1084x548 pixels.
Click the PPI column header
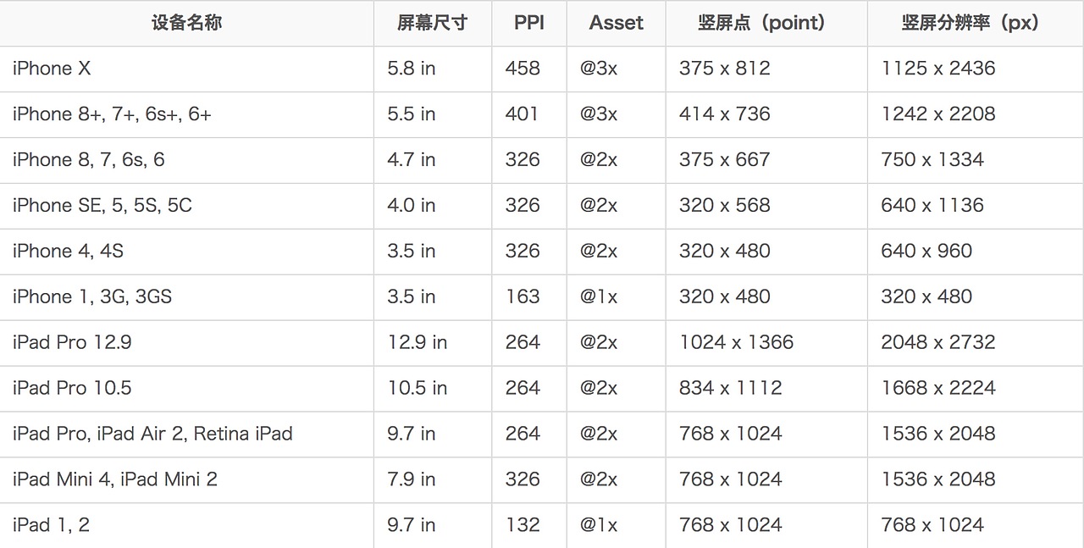(x=528, y=24)
